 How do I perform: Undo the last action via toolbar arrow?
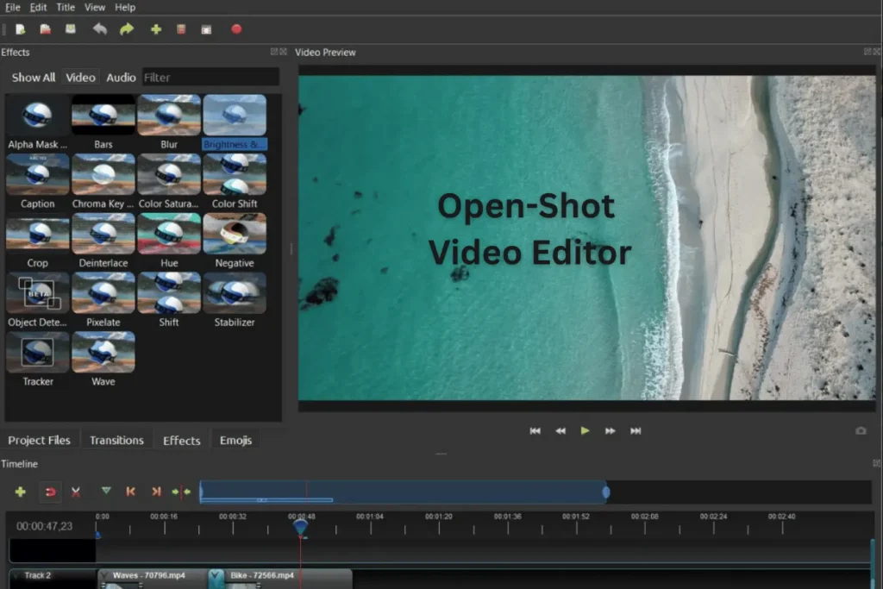tap(100, 29)
